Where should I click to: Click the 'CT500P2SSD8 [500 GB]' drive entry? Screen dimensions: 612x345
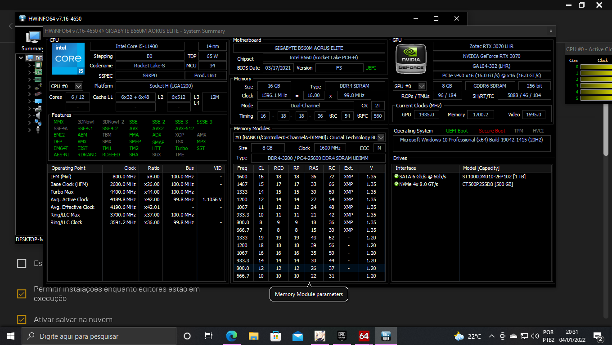click(x=487, y=184)
